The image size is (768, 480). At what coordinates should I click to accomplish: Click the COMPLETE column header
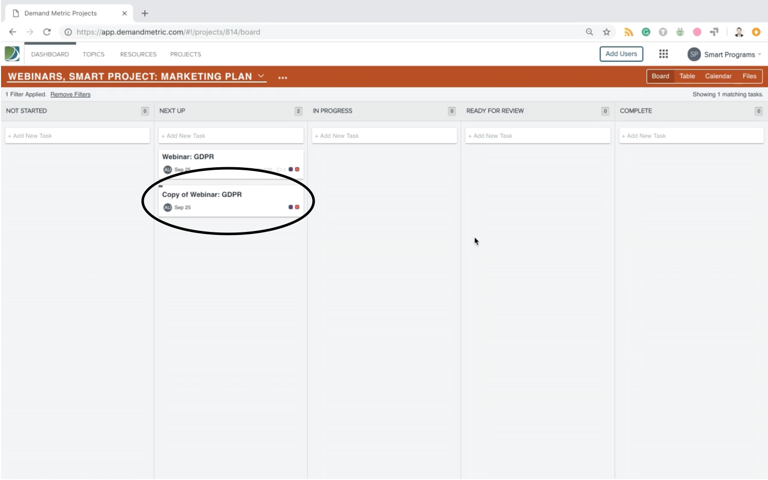tap(636, 111)
